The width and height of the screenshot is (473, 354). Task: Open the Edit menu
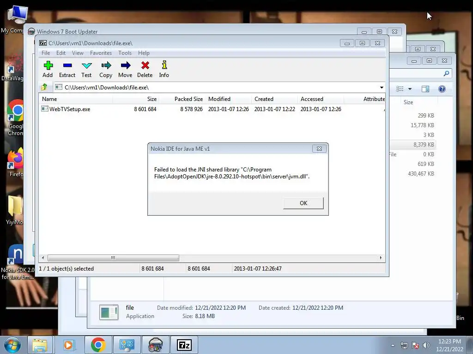[61, 53]
